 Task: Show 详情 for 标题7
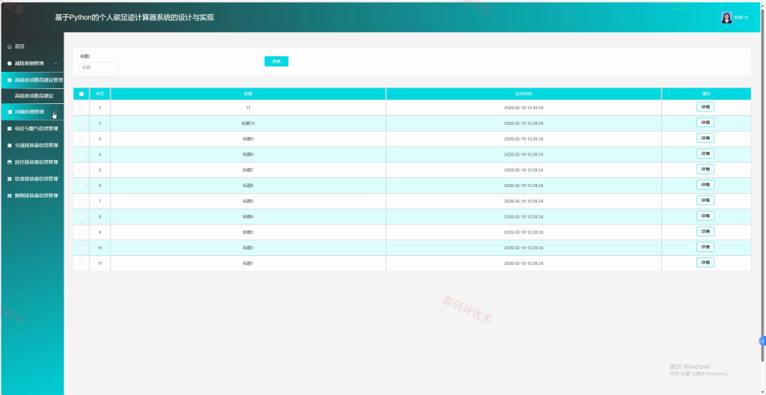(705, 169)
